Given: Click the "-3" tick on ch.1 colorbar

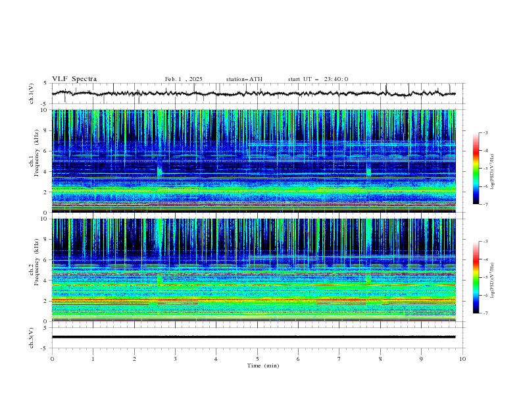Looking at the screenshot, I should pyautogui.click(x=485, y=132).
